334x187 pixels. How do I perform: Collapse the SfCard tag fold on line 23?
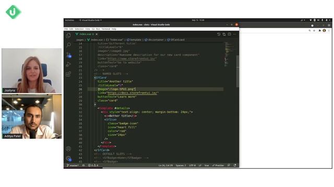click(95, 77)
